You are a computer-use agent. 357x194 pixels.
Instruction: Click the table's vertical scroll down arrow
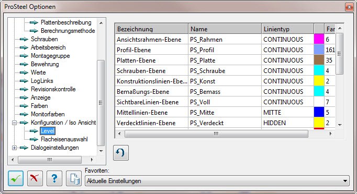coord(340,125)
